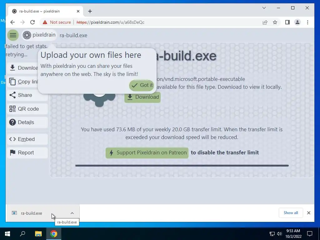Click the taskbar clock showing 9:53 AM
This screenshot has height=240, width=320.
pos(293,234)
